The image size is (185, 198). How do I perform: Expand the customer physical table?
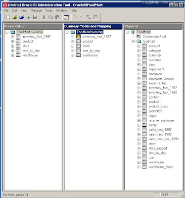(139, 60)
